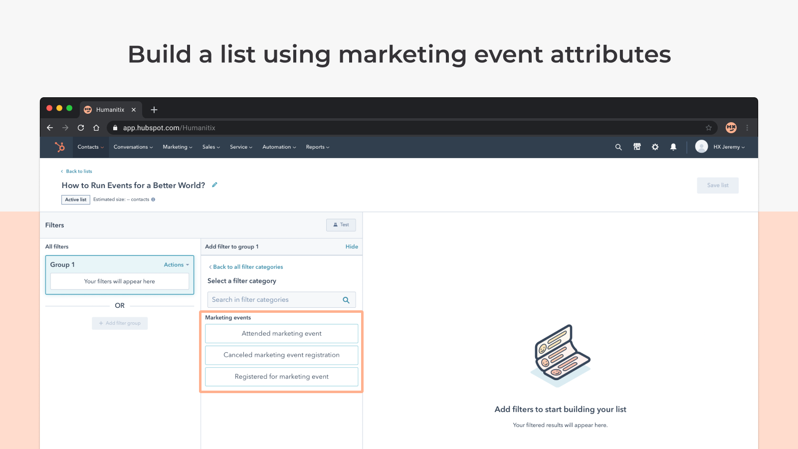
Task: Open the Actions dropdown in Group 1
Action: point(176,264)
